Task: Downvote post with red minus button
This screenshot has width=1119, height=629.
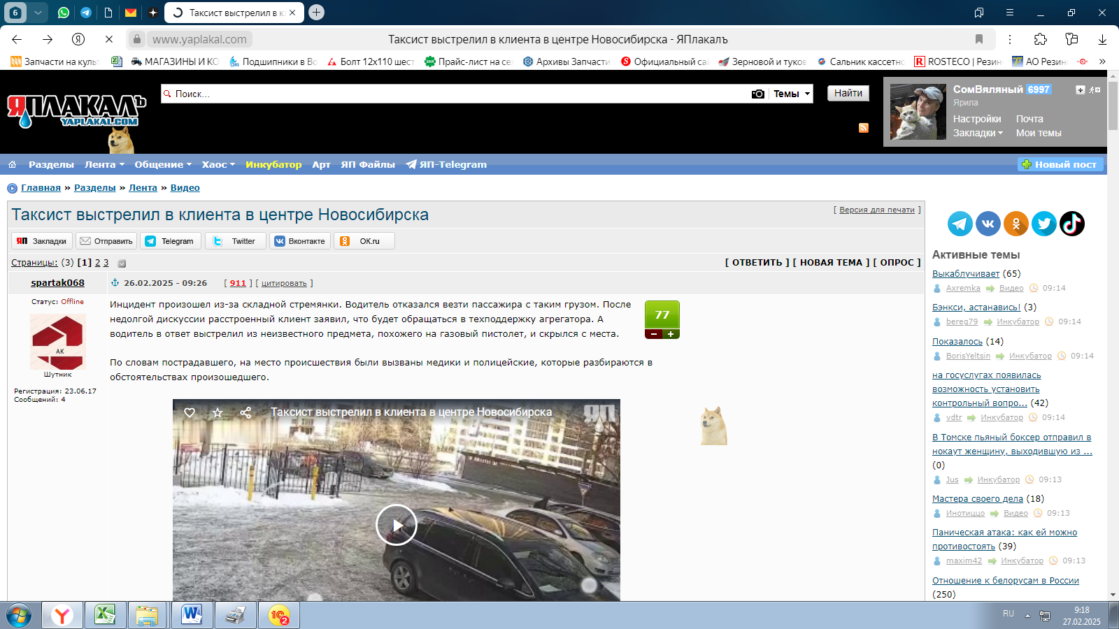Action: point(654,334)
